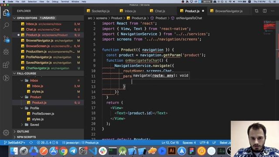Open ProductItem.js in Open Editors list
279x157 pixels.
coord(48,51)
